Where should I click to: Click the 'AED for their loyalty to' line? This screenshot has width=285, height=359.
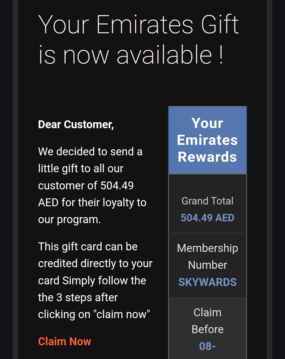click(92, 203)
